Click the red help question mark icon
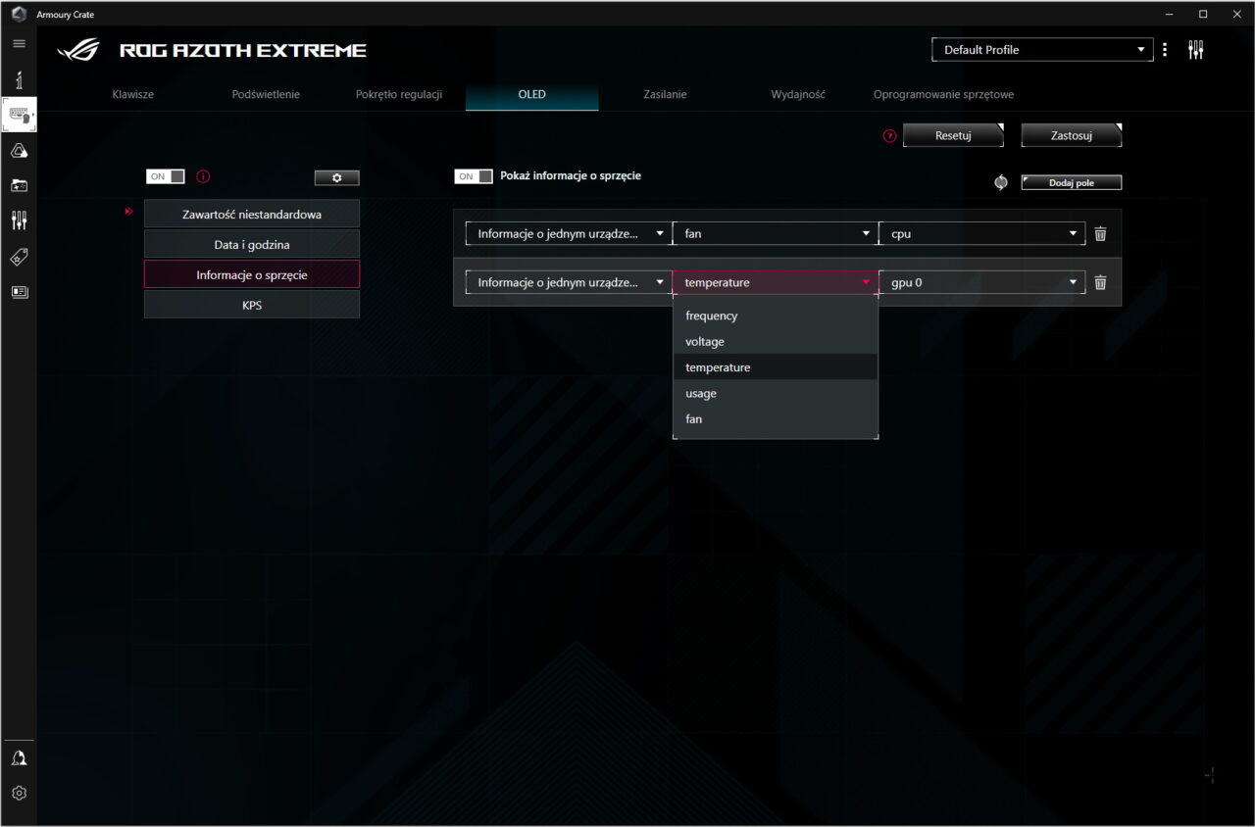 (890, 136)
